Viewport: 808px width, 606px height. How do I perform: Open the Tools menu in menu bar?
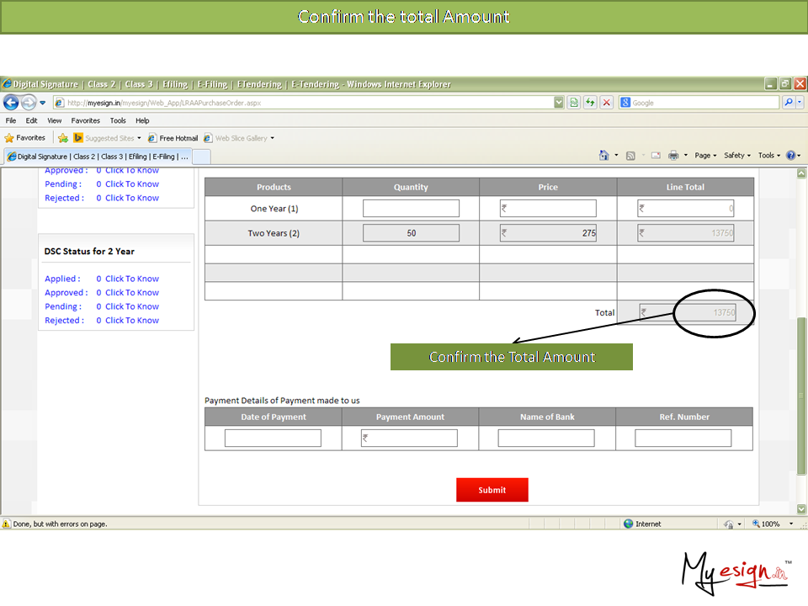pyautogui.click(x=118, y=120)
